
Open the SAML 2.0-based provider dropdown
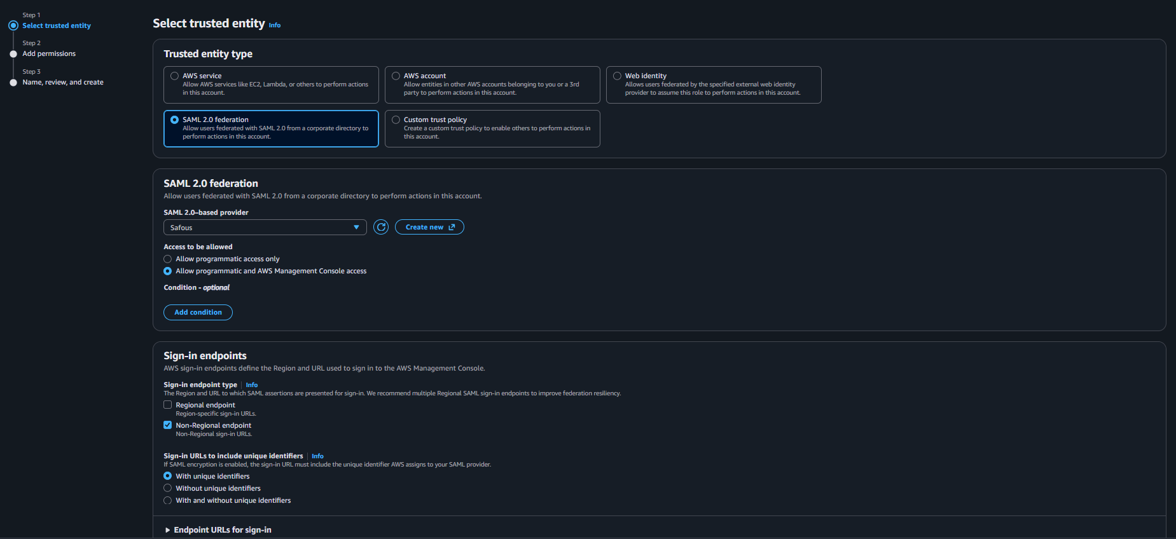[x=265, y=228]
